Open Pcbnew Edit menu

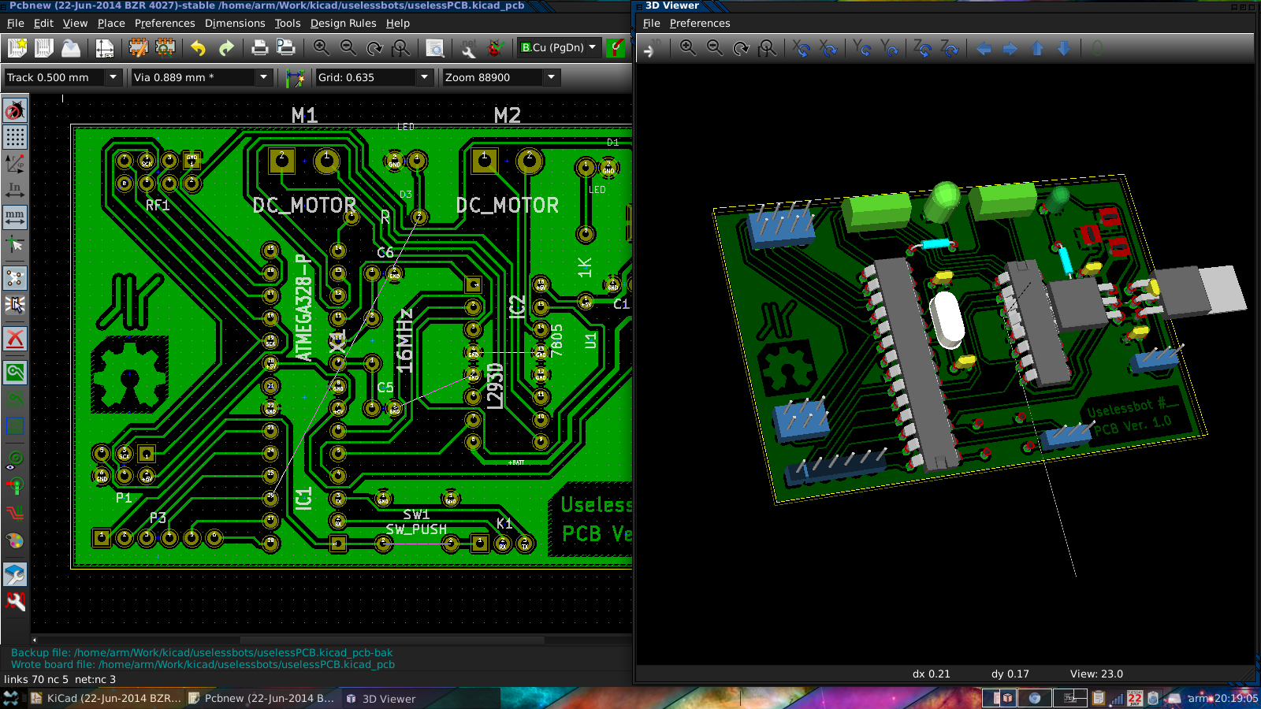pyautogui.click(x=43, y=23)
